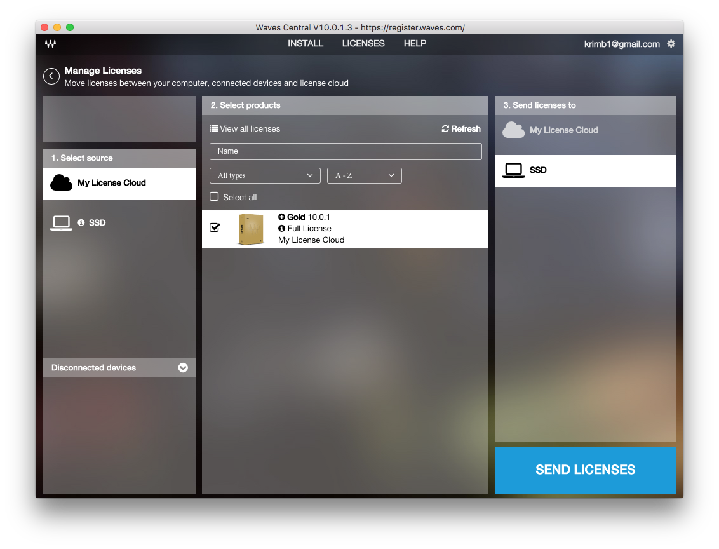Click the Gold product box thumbnail

[252, 229]
